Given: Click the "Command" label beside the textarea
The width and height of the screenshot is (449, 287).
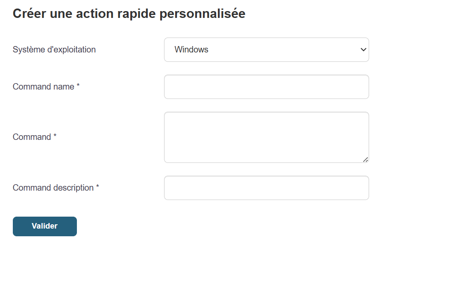Looking at the screenshot, I should coord(32,137).
